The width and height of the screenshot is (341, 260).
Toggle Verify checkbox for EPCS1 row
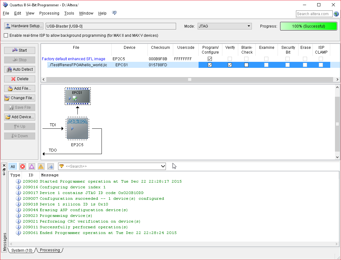230,65
